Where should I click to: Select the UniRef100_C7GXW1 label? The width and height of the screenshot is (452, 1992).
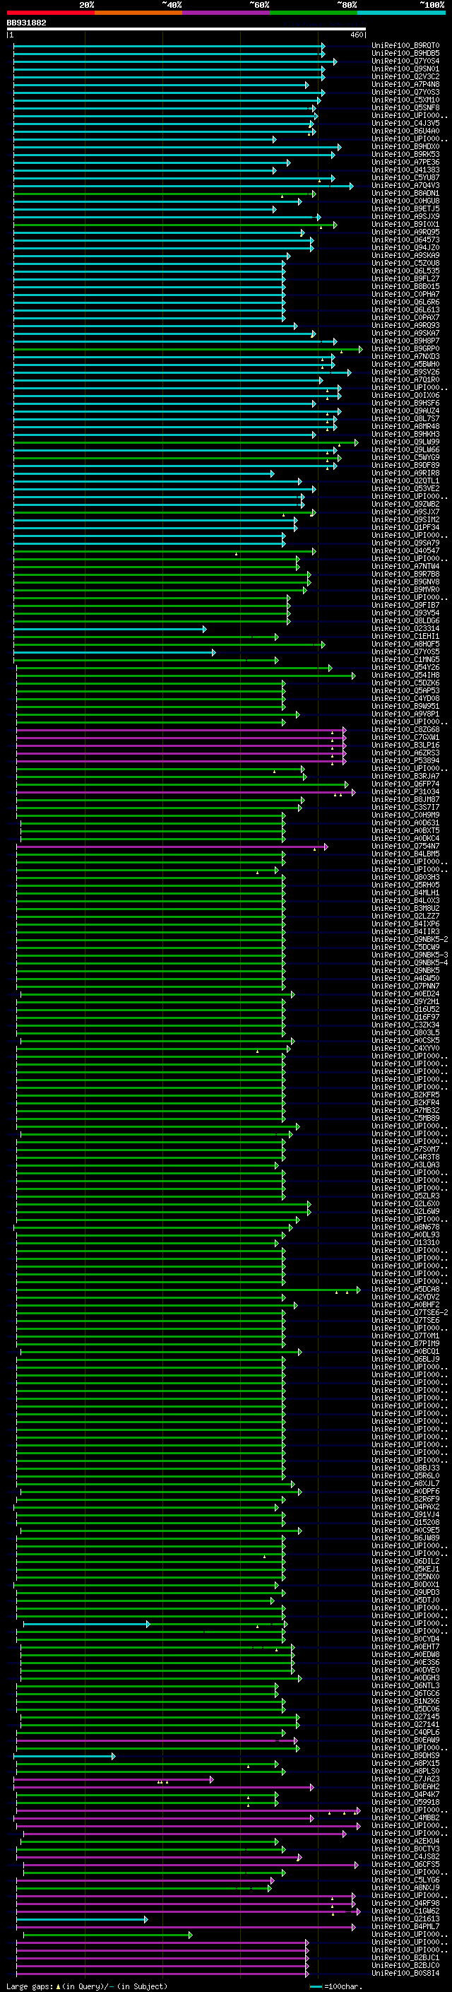(405, 738)
